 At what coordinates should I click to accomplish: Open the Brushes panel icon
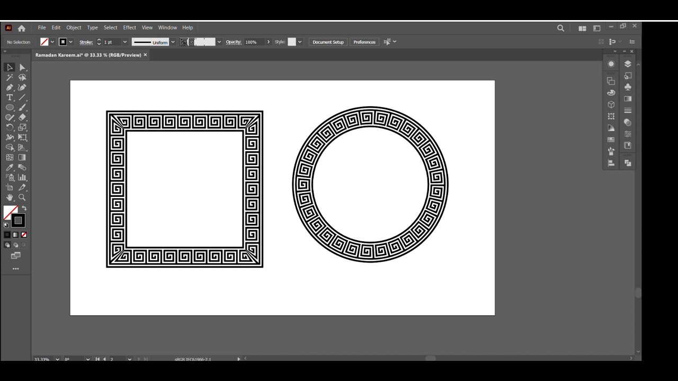click(611, 151)
